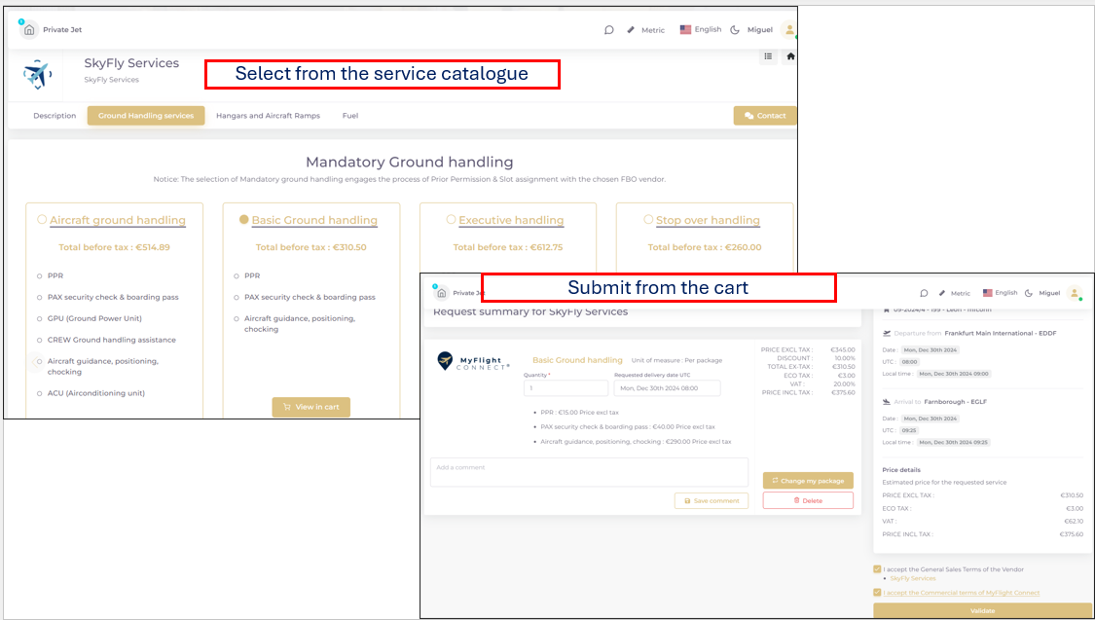Switch to the Fuel tab
The image size is (1095, 620).
(x=350, y=116)
